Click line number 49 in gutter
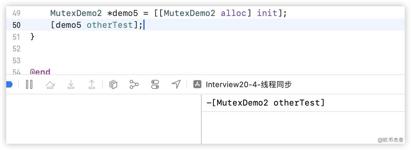The height and width of the screenshot is (150, 411). click(16, 13)
